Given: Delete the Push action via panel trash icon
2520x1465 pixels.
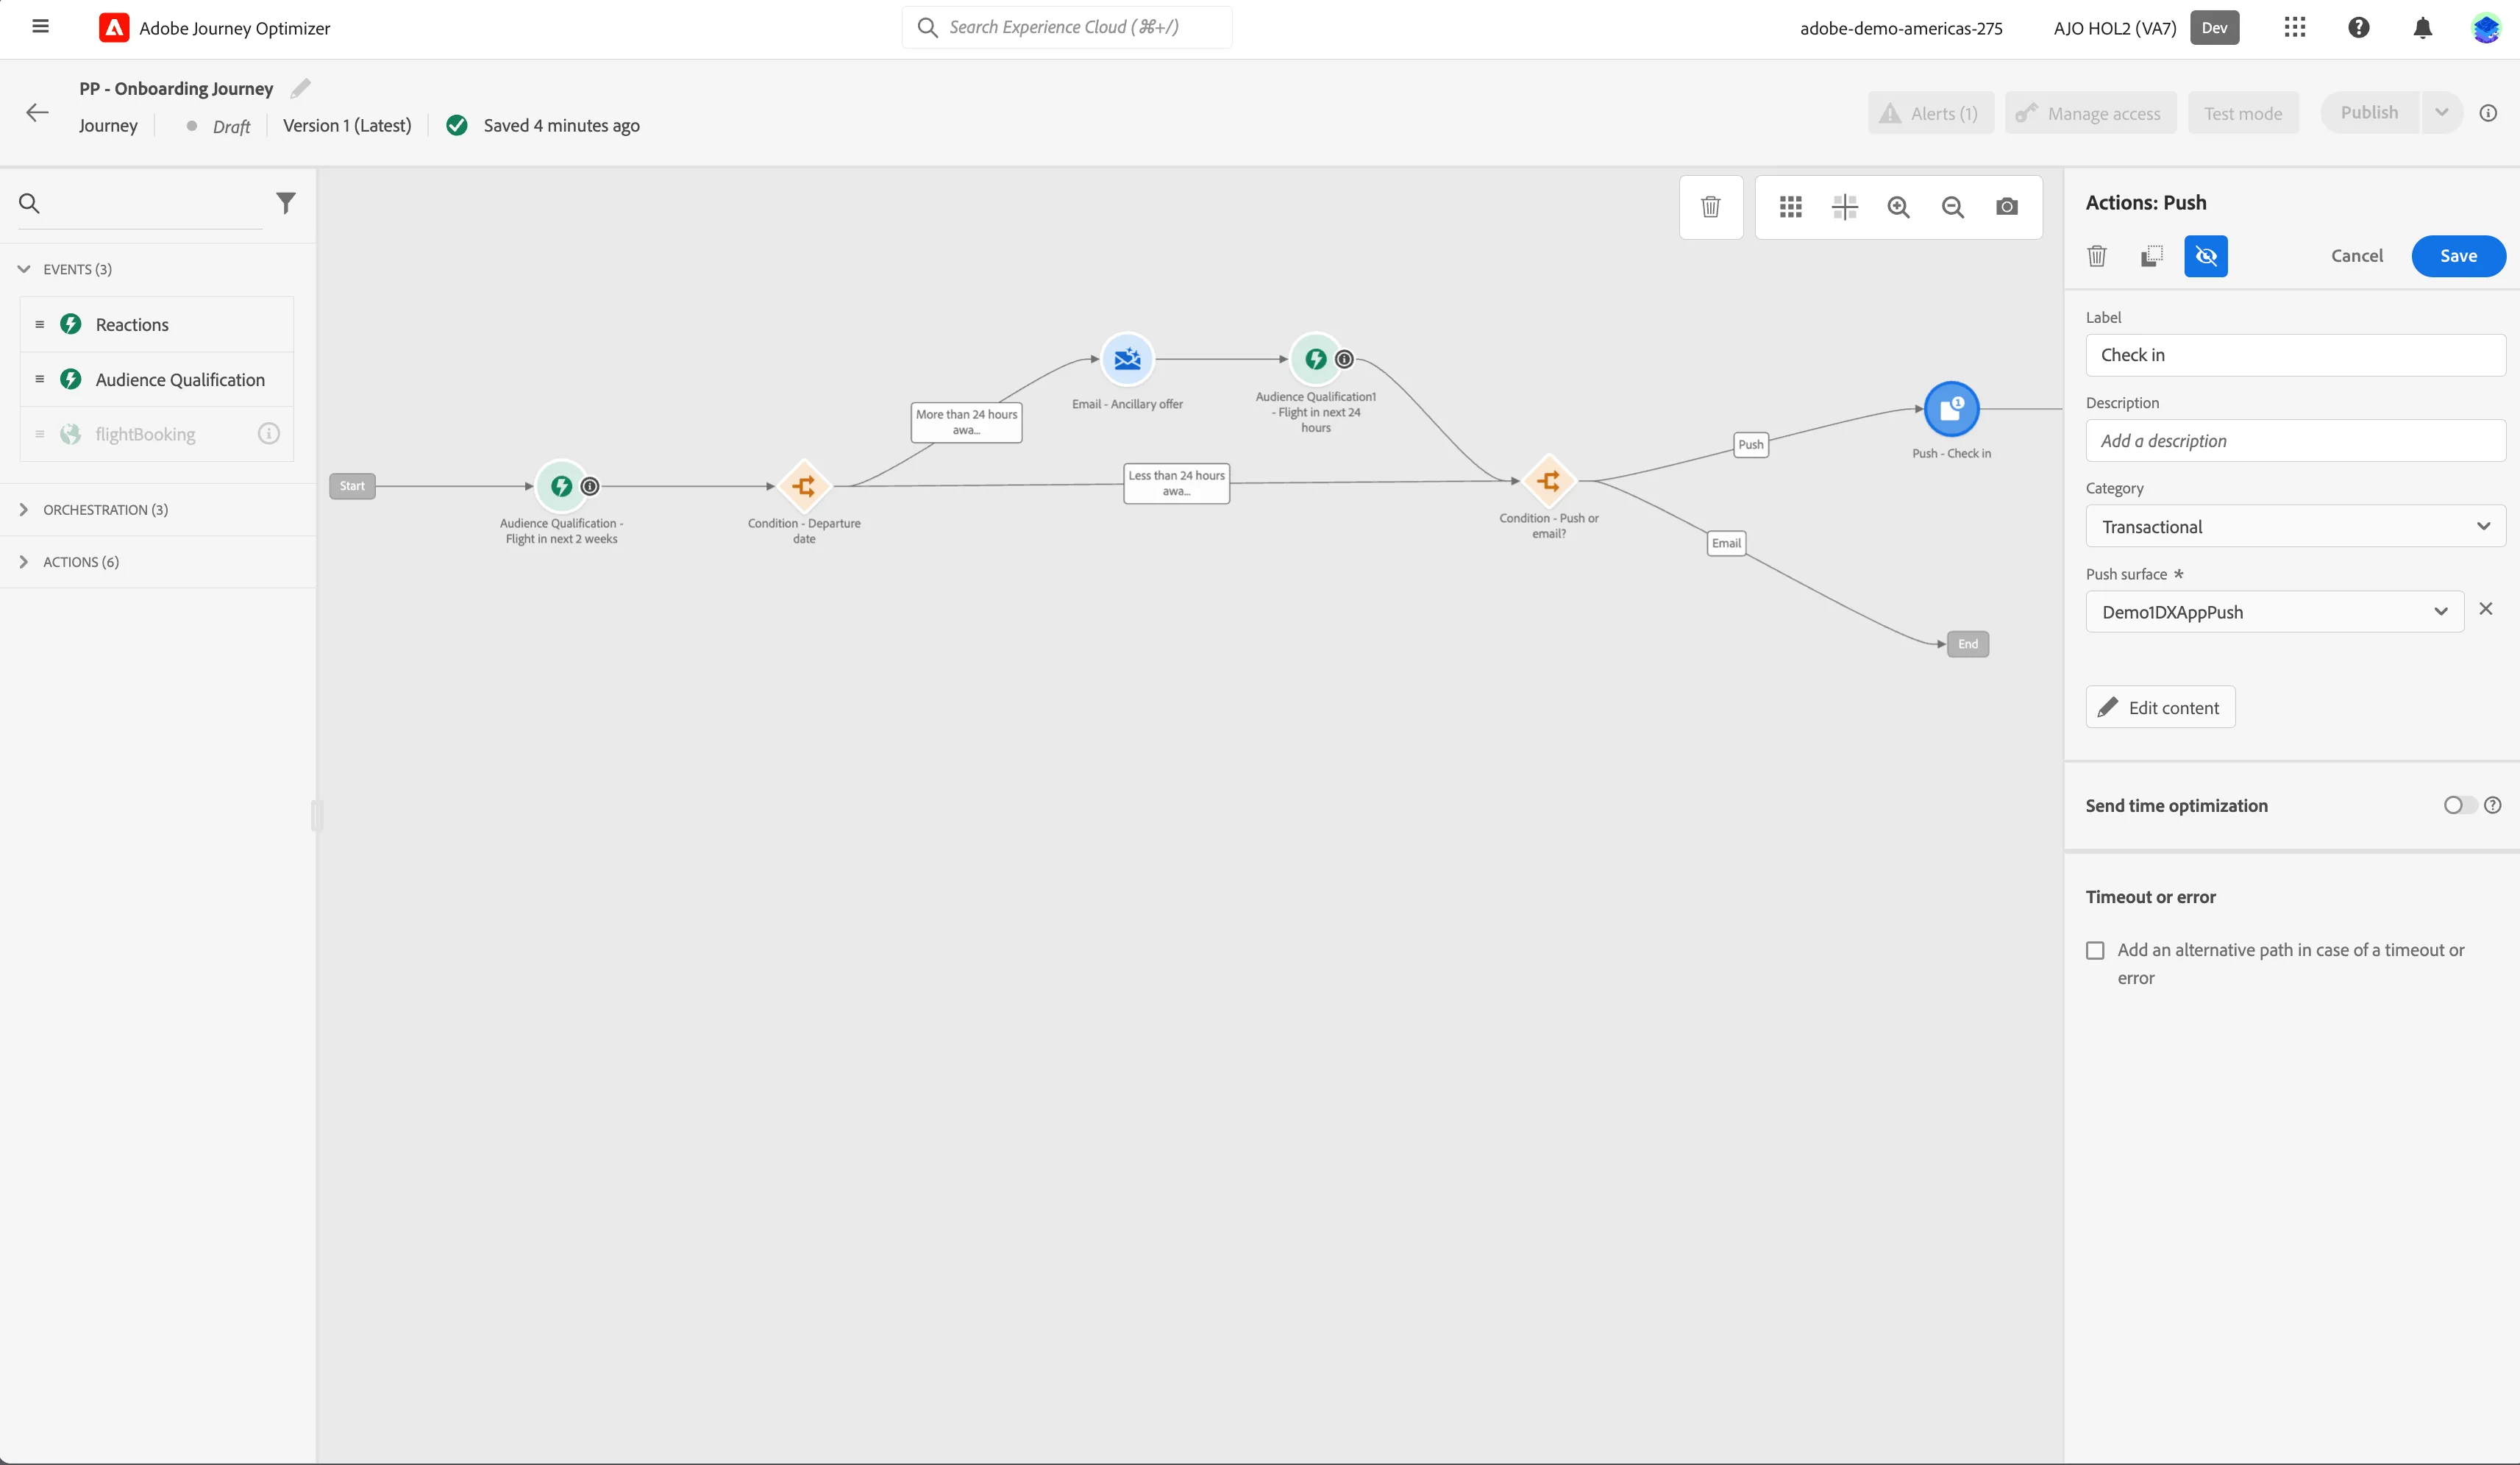Looking at the screenshot, I should click(x=2097, y=256).
